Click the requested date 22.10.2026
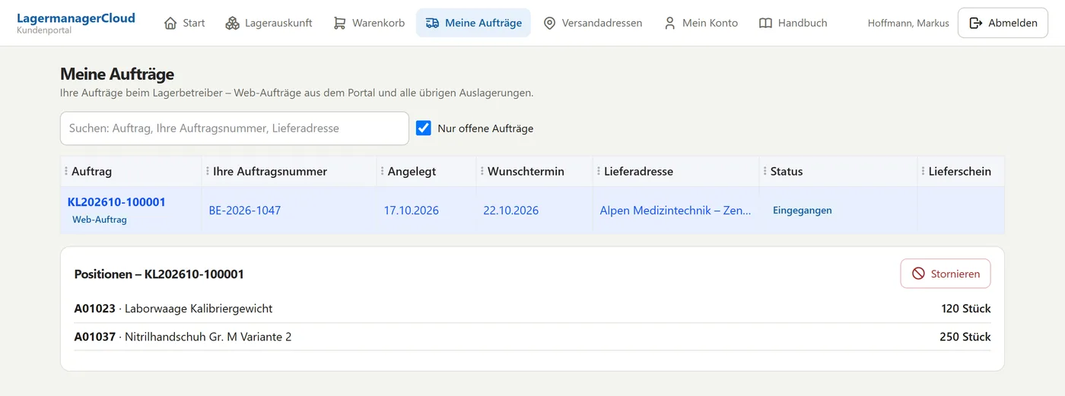The width and height of the screenshot is (1065, 396). (x=511, y=211)
